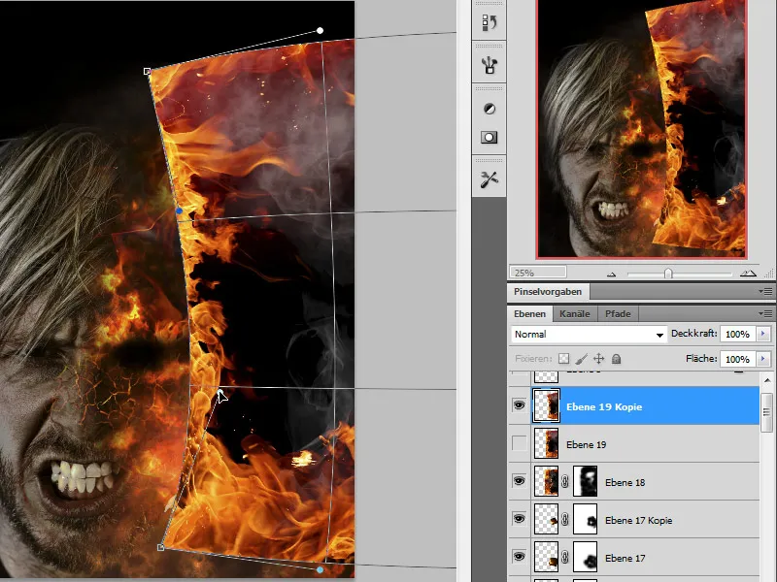Select Ebene 19 layer thumbnail
The width and height of the screenshot is (777, 582).
(546, 443)
